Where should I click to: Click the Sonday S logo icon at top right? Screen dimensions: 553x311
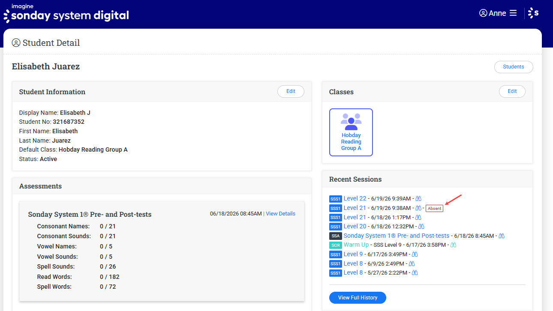[x=533, y=13]
